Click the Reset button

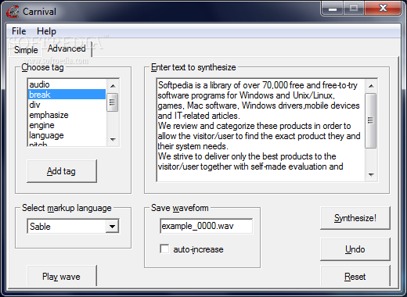[x=355, y=276]
